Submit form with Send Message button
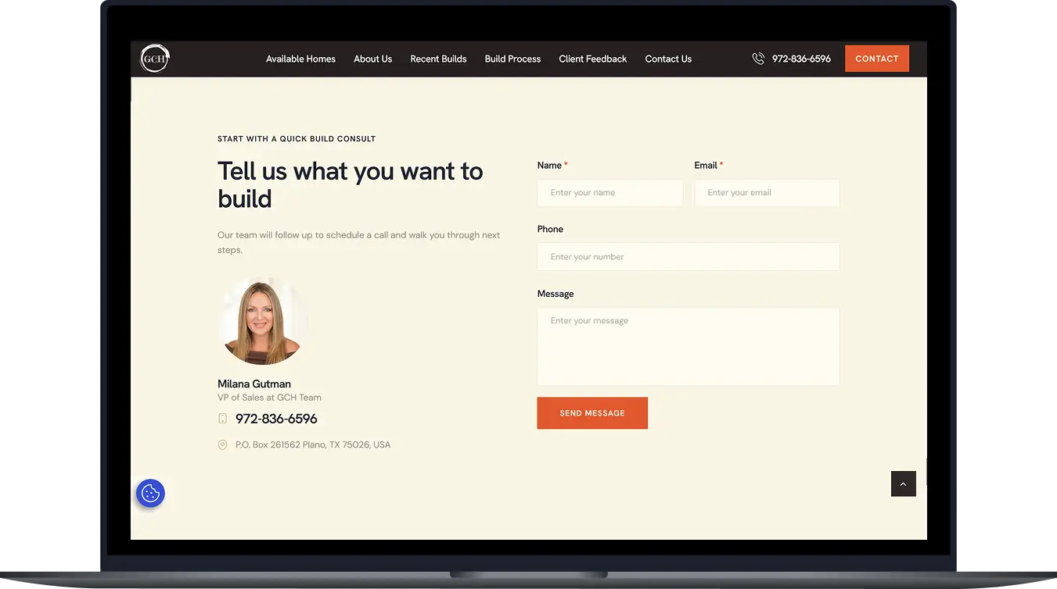Screen dimensions: 1057x589 pyautogui.click(x=592, y=413)
